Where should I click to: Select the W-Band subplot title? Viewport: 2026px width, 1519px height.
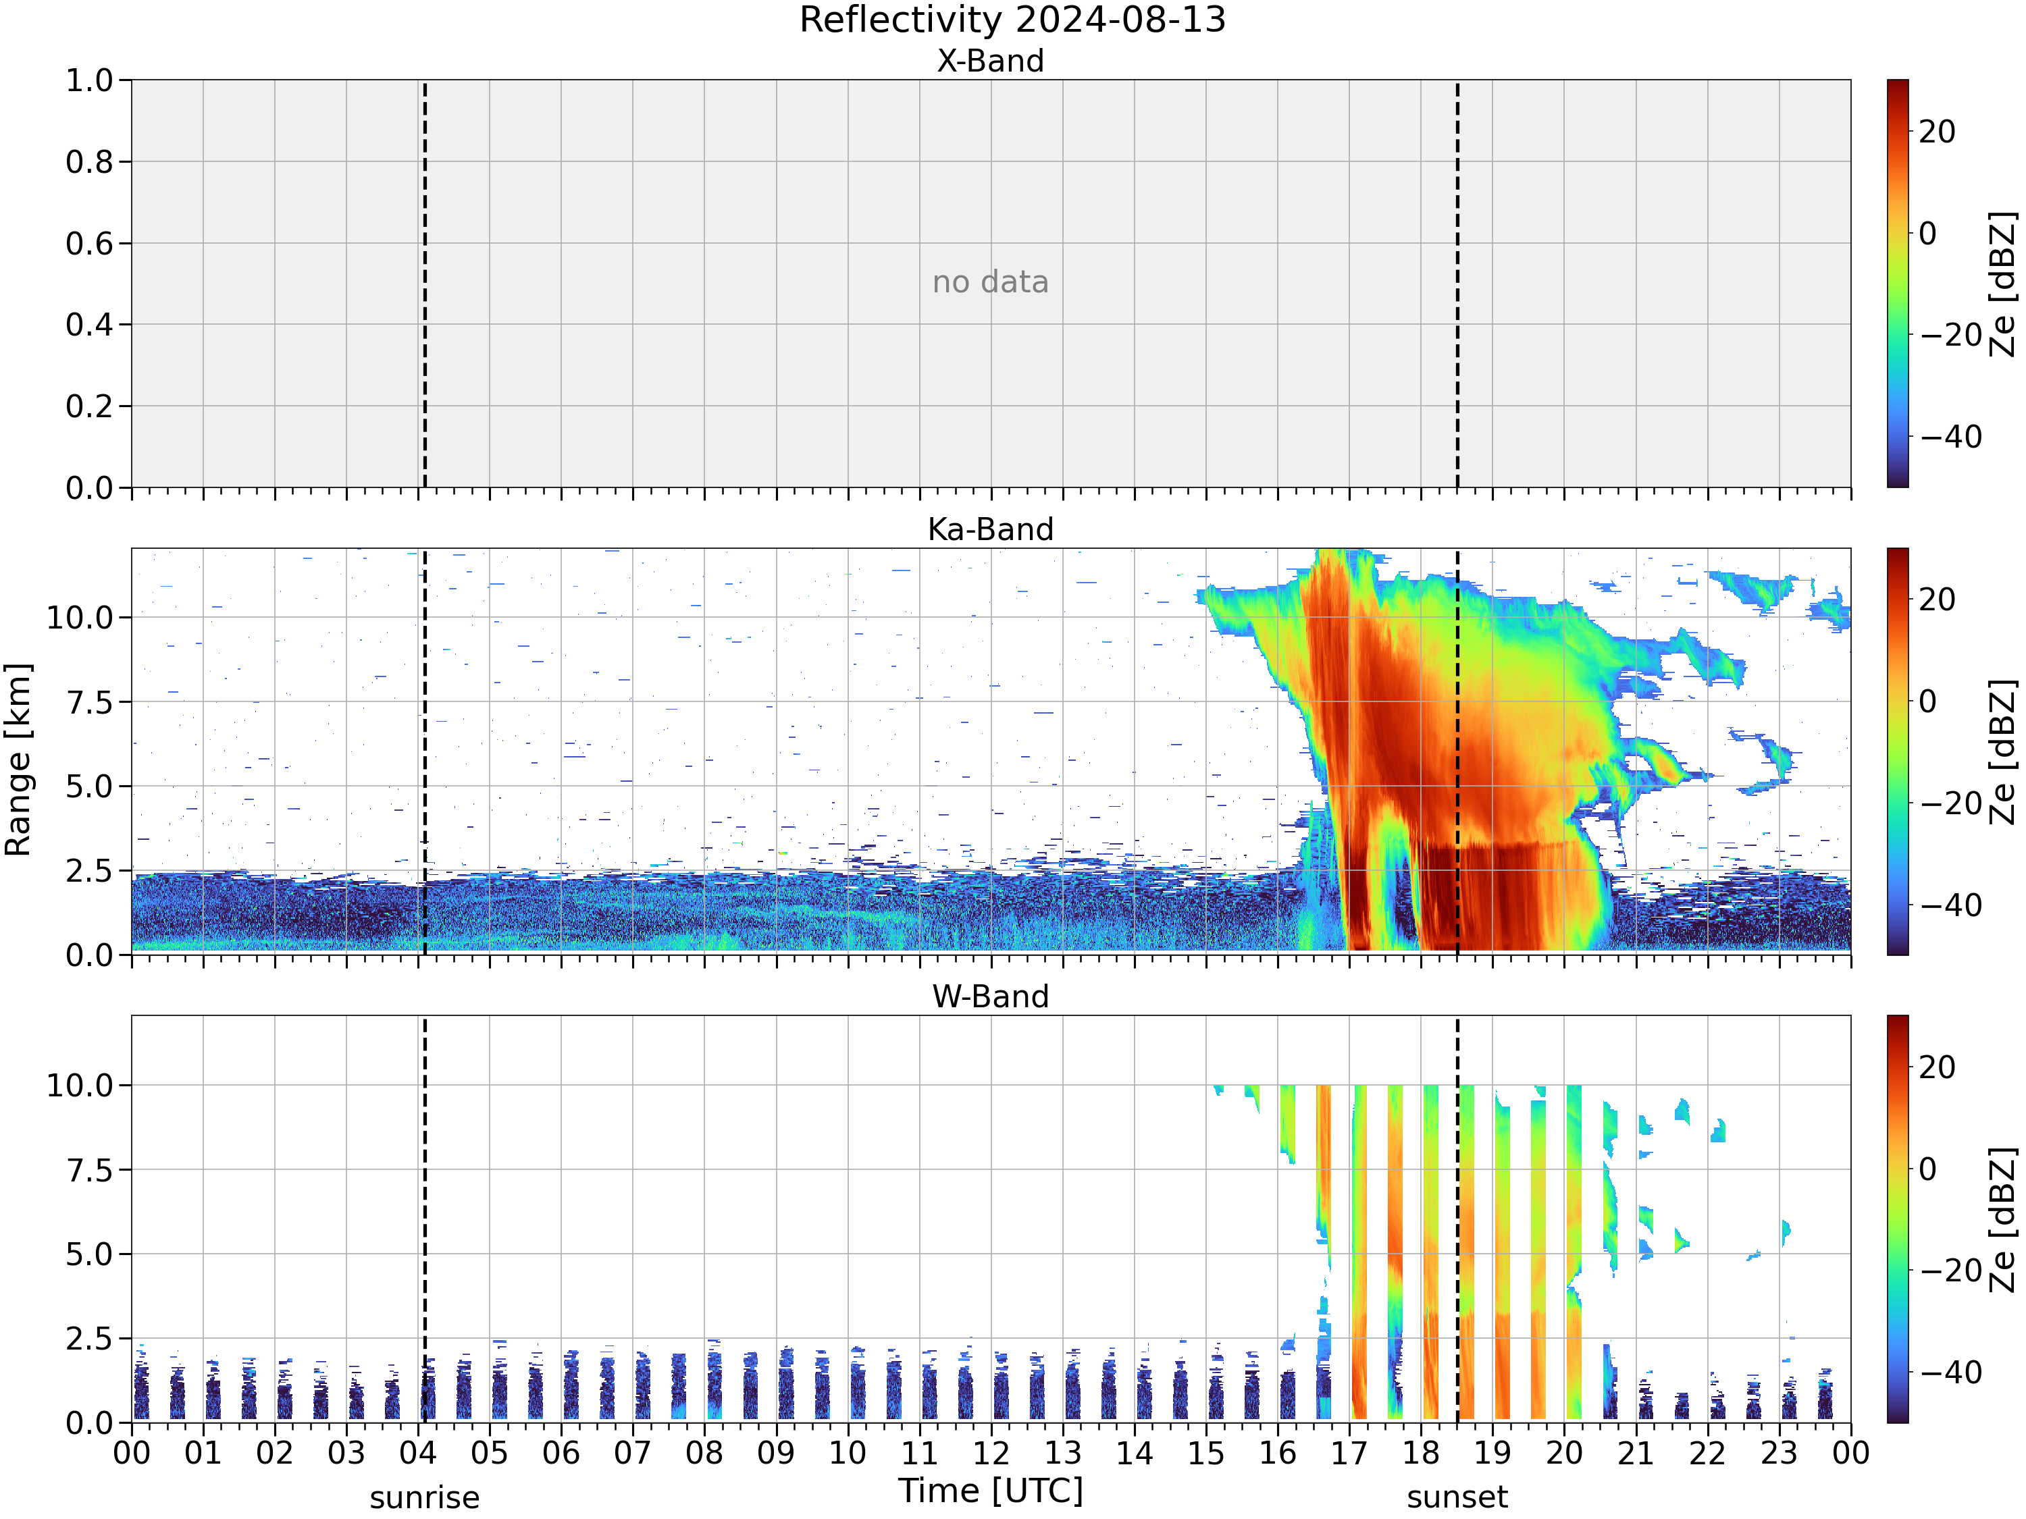point(990,996)
